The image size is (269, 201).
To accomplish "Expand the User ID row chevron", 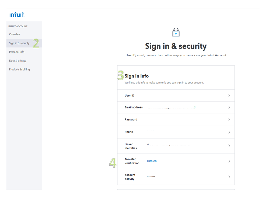I will (x=229, y=96).
